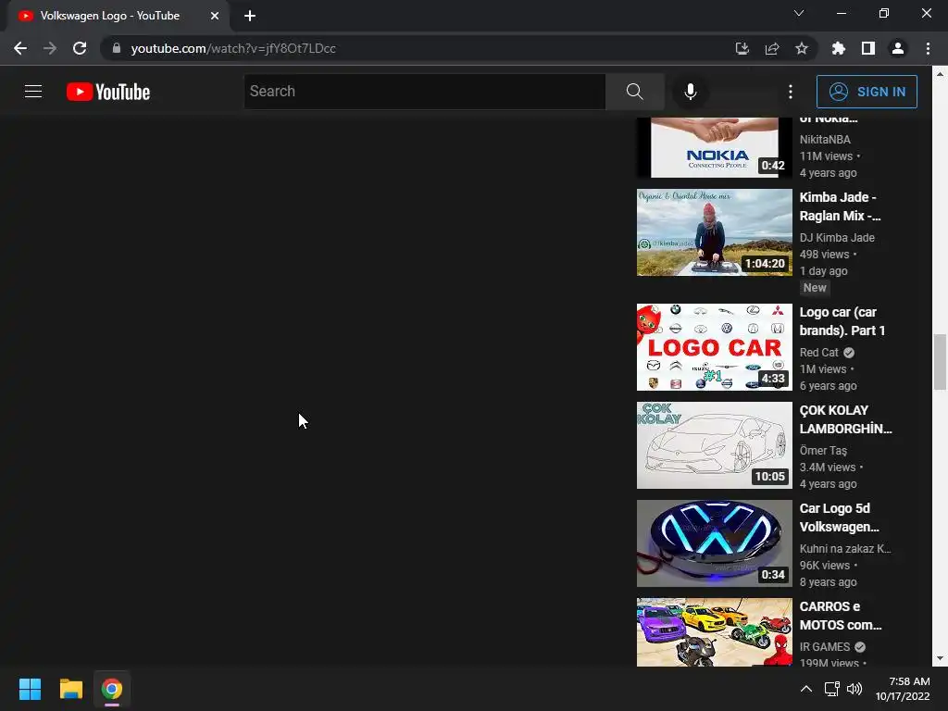Open File Explorer from taskbar
This screenshot has width=948, height=711.
tap(70, 689)
